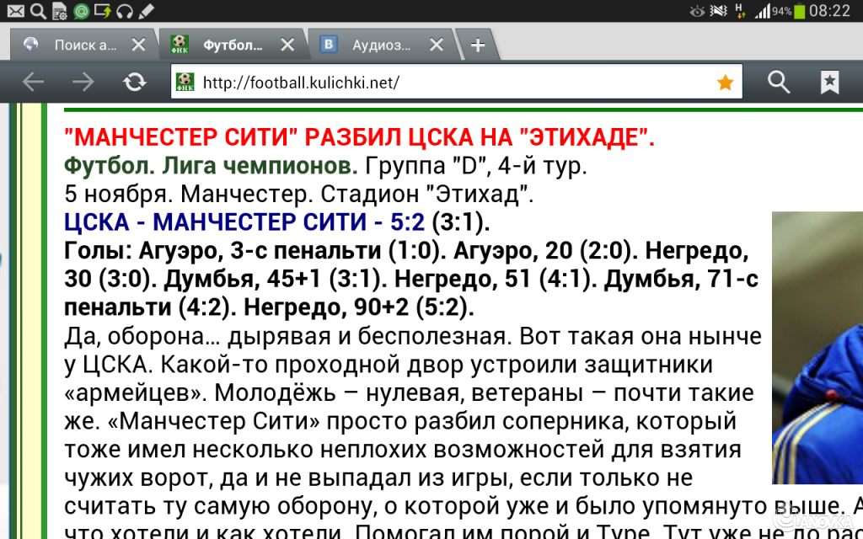Screen dimensions: 863x539
Task: Click the football.kulichki.net address field
Action: pos(447,82)
